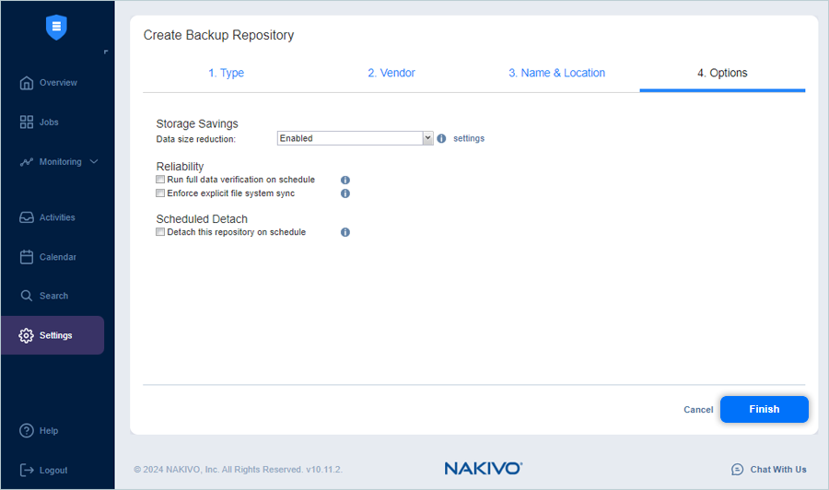Image resolution: width=829 pixels, height=490 pixels.
Task: Open Search in the sidebar
Action: point(53,296)
